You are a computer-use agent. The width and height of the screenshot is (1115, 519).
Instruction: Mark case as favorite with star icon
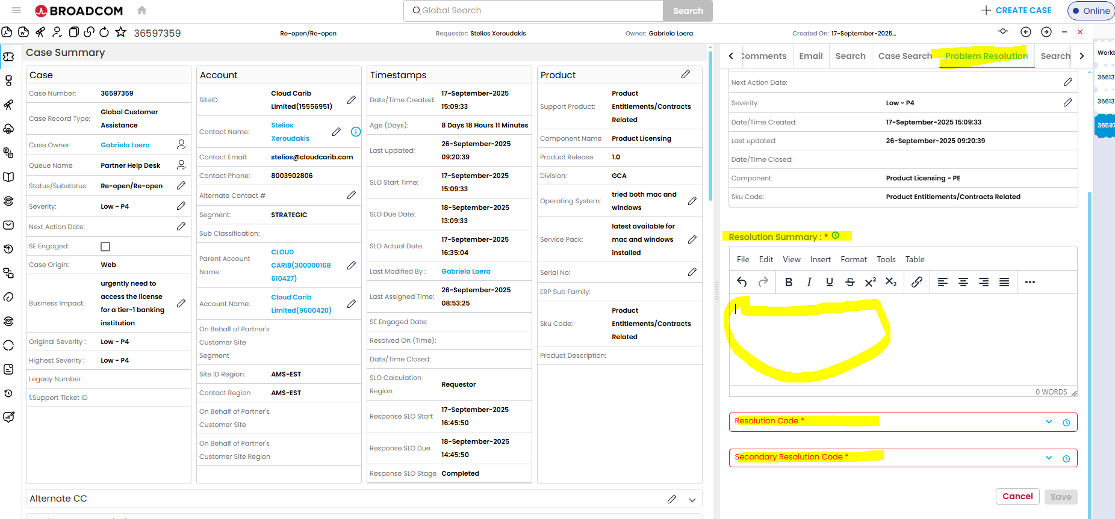(x=121, y=32)
